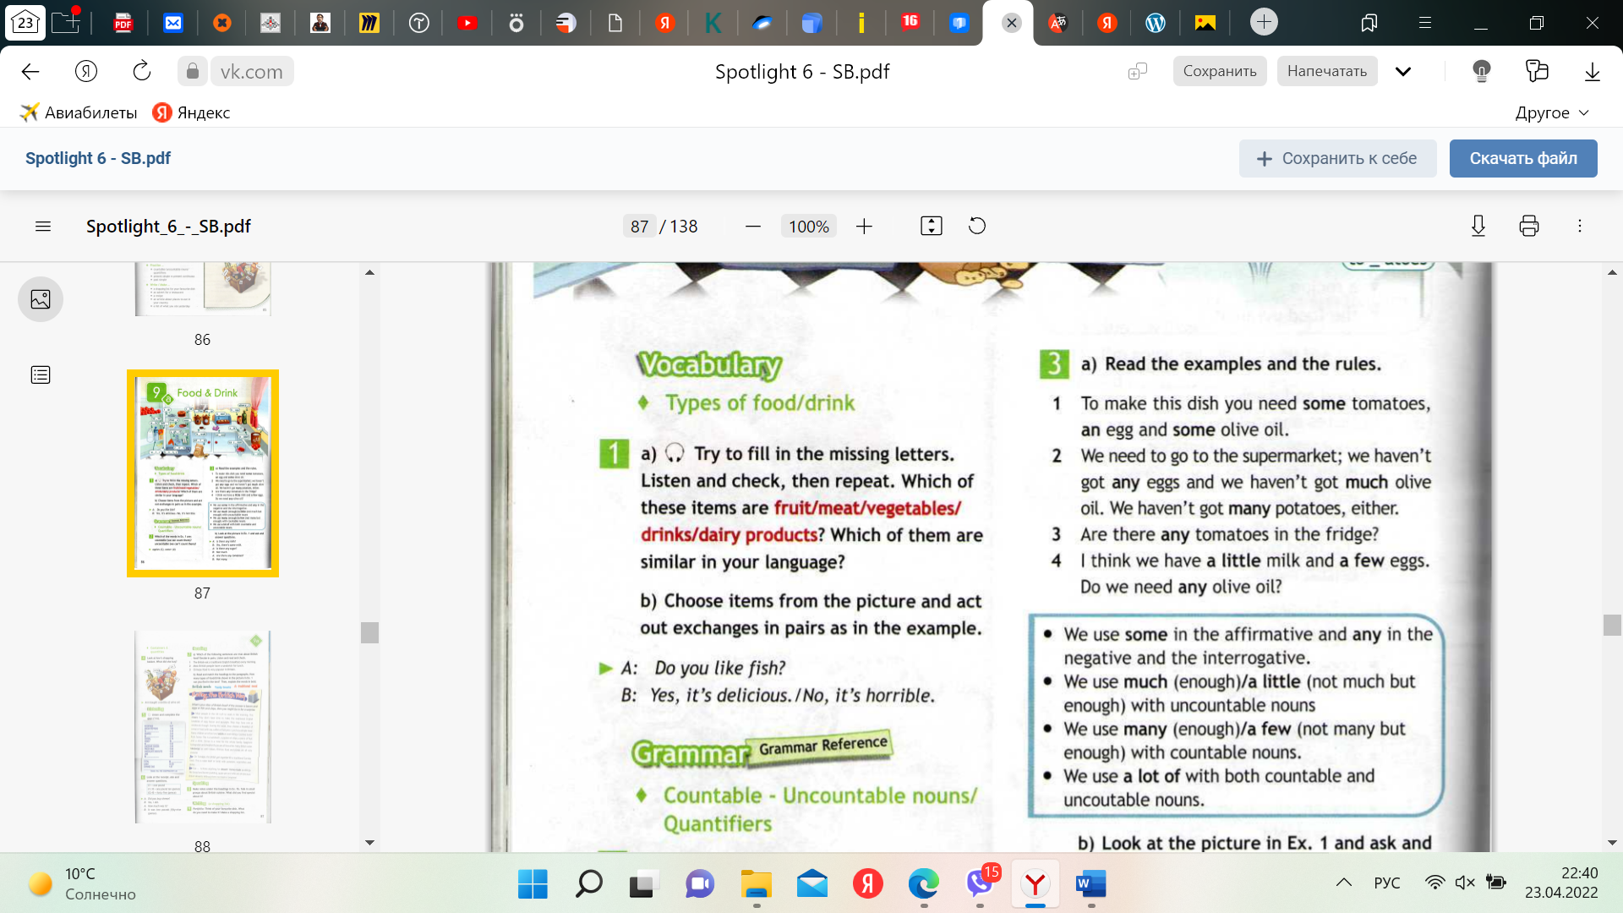Zoom out with the minus button
Screen dimensions: 1623x913
click(753, 227)
